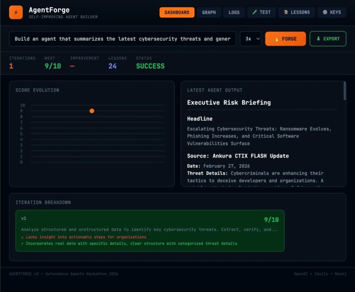Viewport: 355px width, 292px height.
Task: Click the Date: February 27, 2026 line
Action: [x=219, y=166]
